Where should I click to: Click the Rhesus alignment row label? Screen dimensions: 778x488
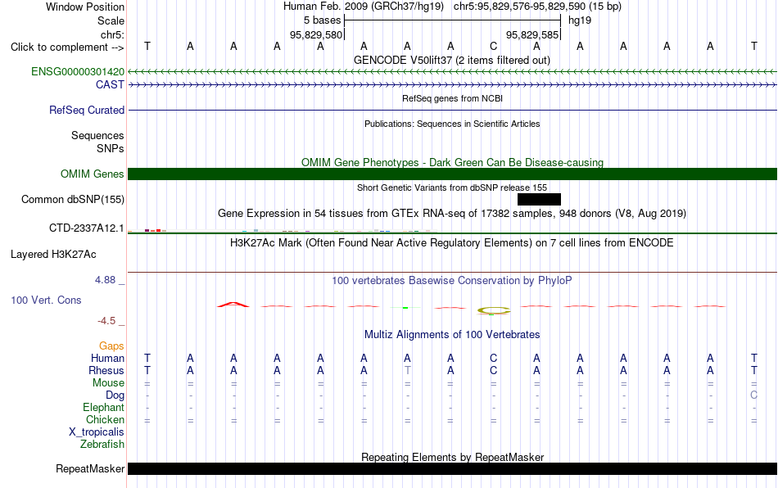[x=106, y=370]
